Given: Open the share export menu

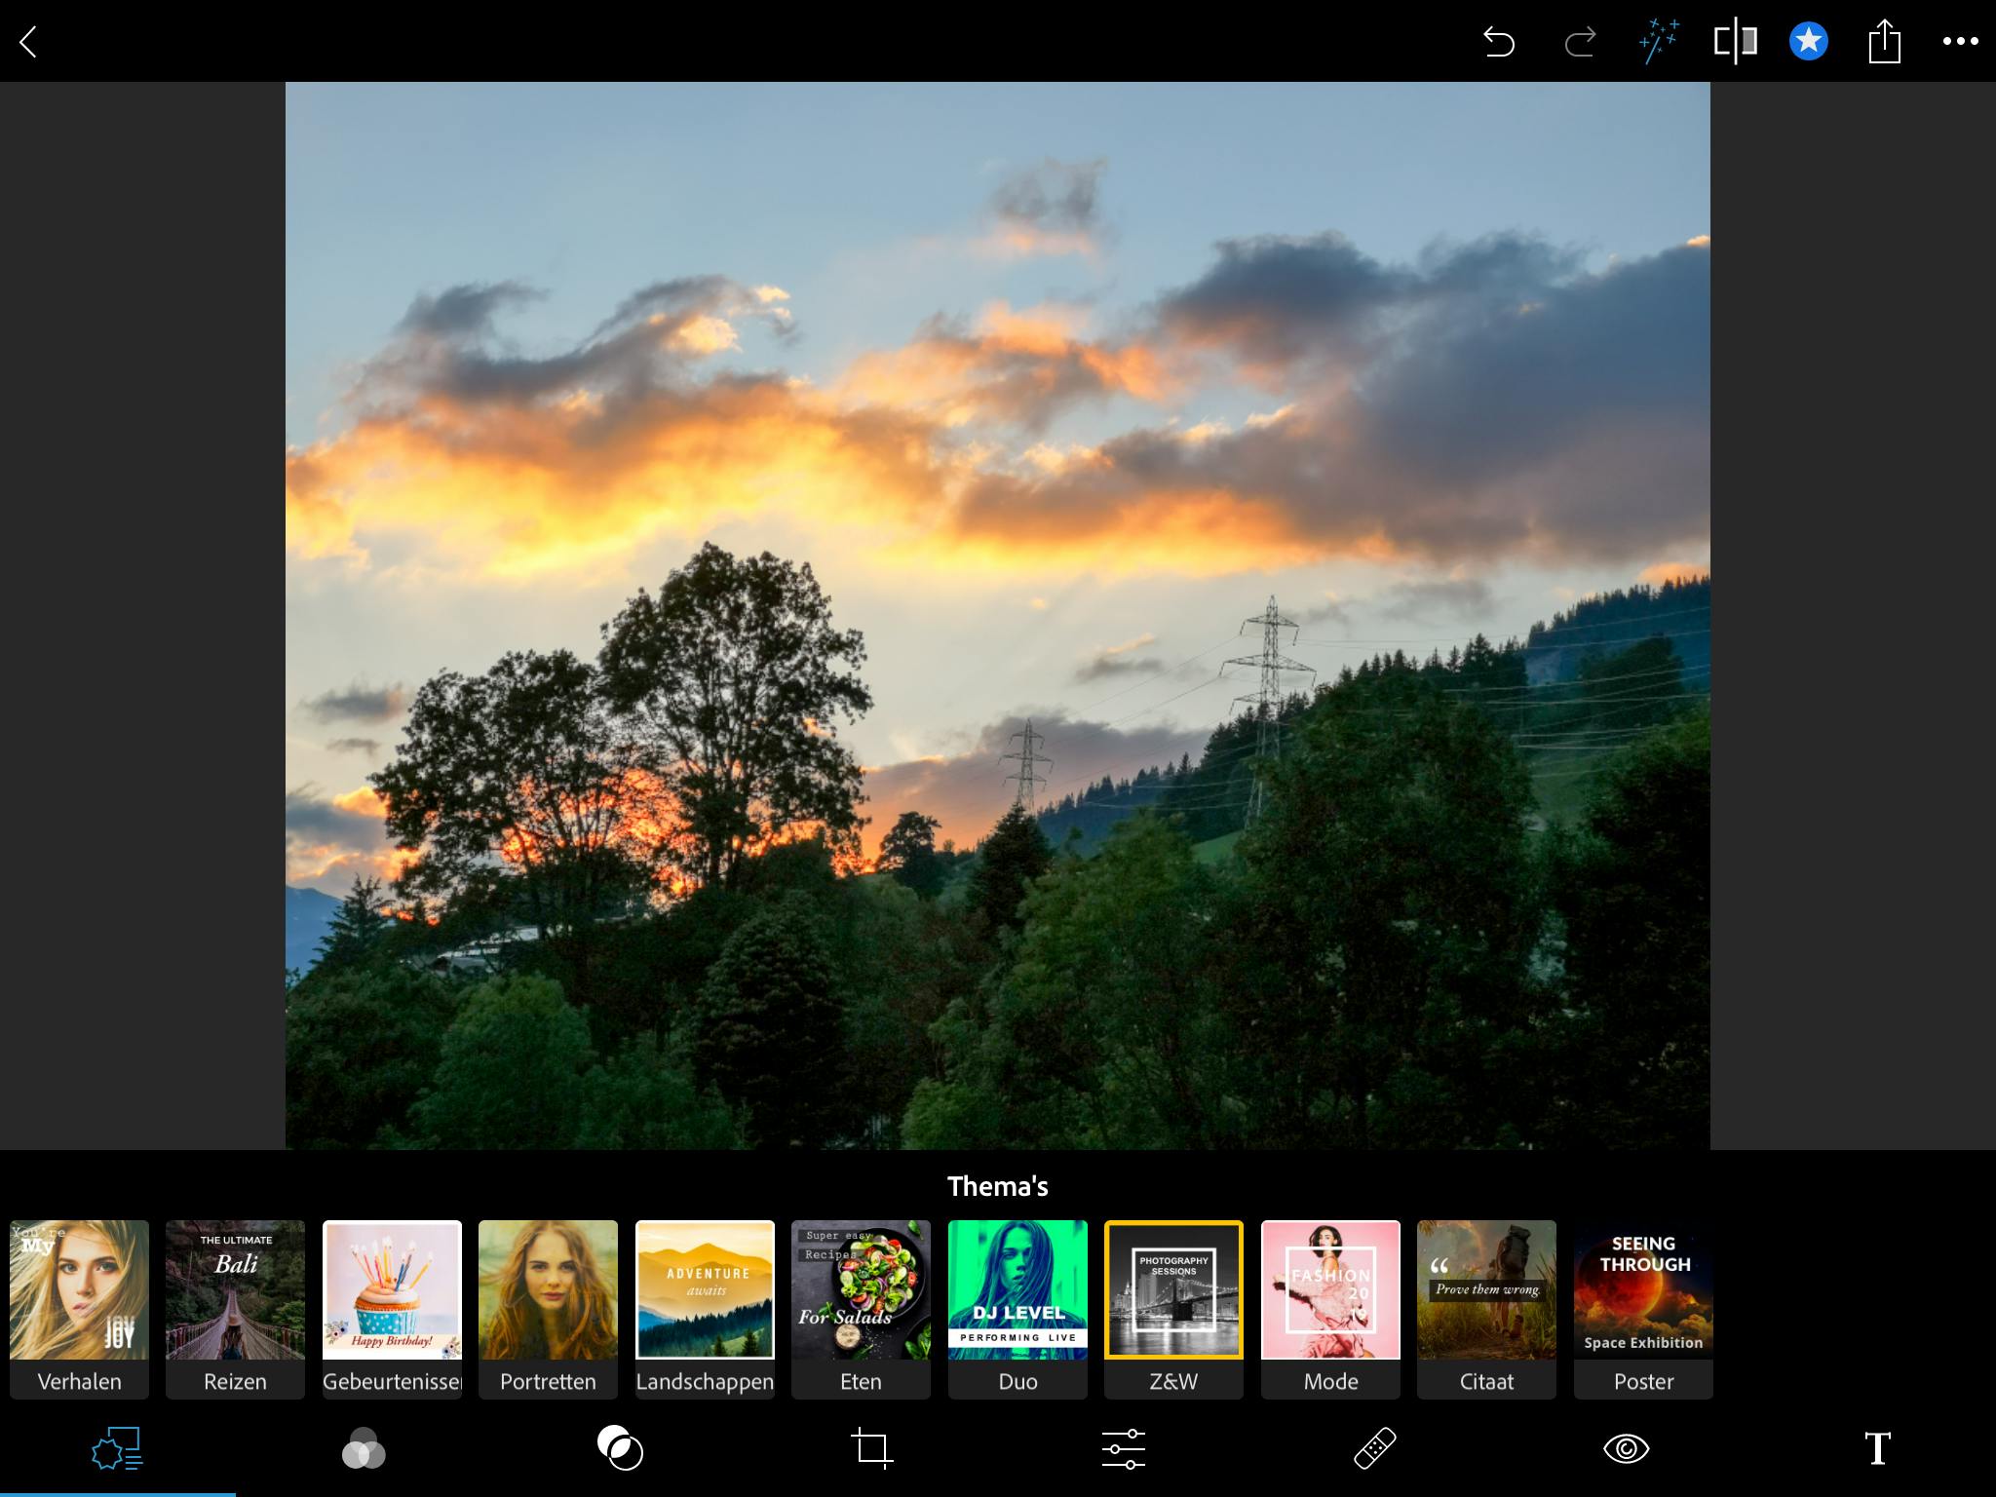Looking at the screenshot, I should (x=1884, y=42).
